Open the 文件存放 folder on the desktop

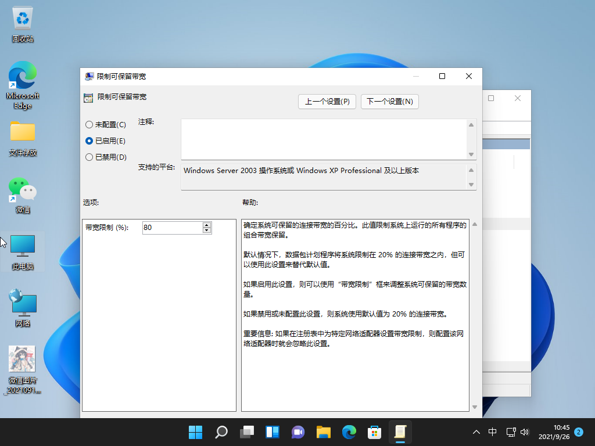click(22, 135)
